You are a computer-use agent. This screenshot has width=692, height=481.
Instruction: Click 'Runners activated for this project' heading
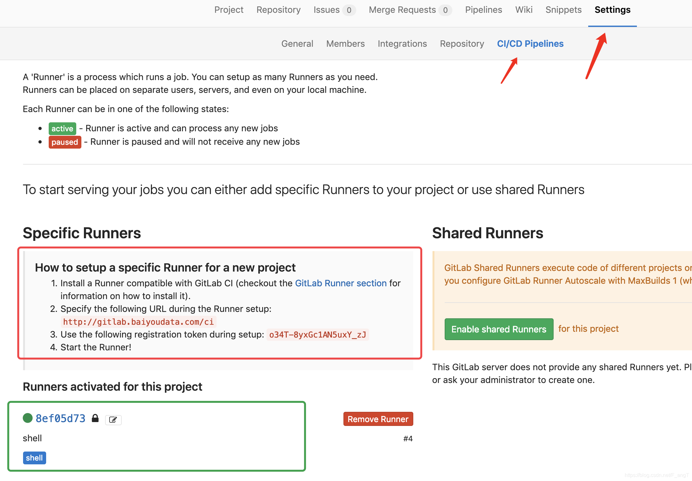112,387
